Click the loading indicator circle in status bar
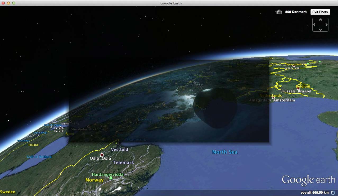Viewport: 338px width, 196px height. click(333, 193)
